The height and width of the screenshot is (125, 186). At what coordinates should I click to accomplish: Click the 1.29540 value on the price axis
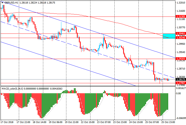(181, 52)
